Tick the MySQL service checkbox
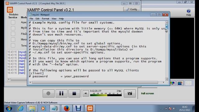 coord(13,28)
